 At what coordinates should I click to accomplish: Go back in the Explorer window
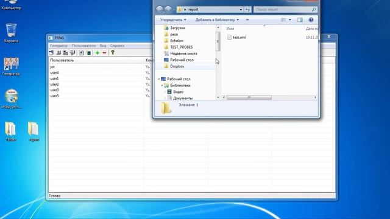pos(160,10)
